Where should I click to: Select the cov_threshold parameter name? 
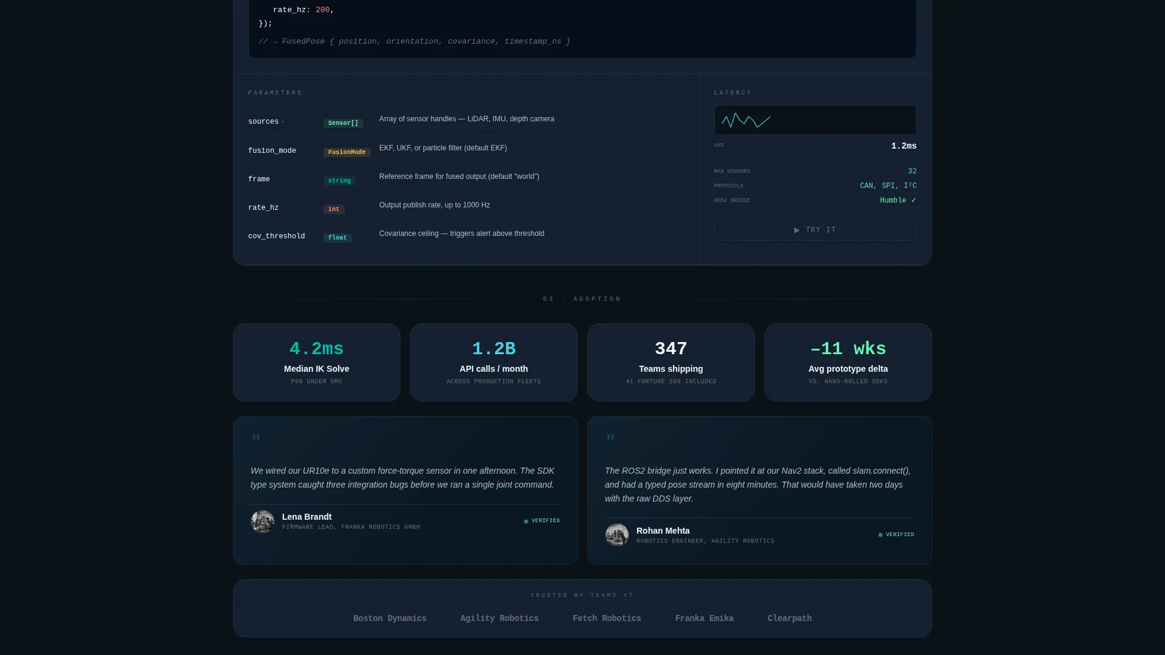pyautogui.click(x=277, y=237)
